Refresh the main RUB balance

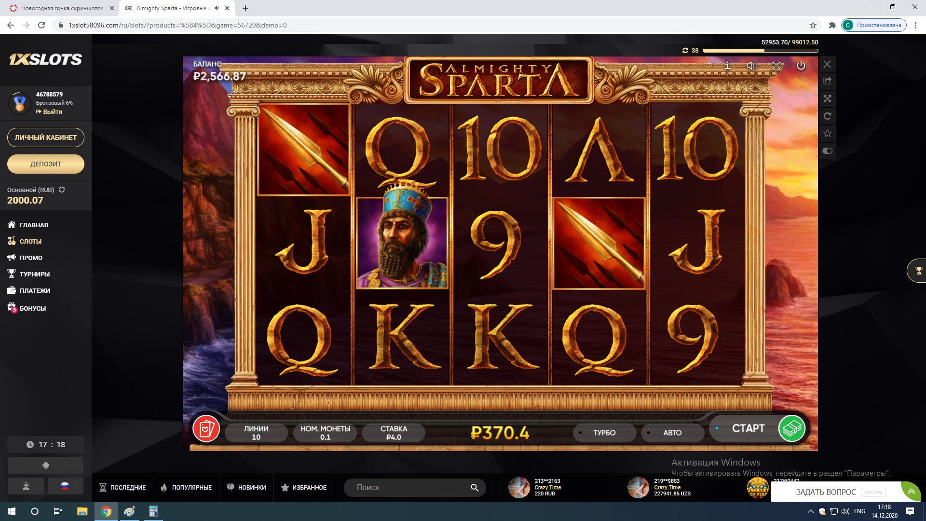(x=62, y=190)
